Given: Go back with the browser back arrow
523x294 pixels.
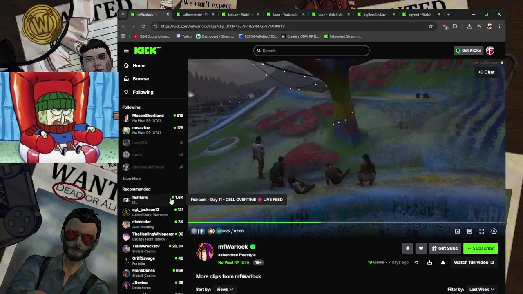Looking at the screenshot, I should pyautogui.click(x=124, y=26).
